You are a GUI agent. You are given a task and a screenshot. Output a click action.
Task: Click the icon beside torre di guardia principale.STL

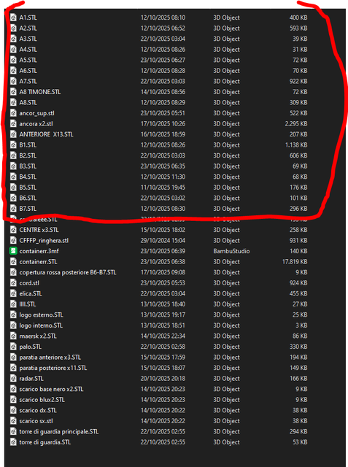[13, 431]
